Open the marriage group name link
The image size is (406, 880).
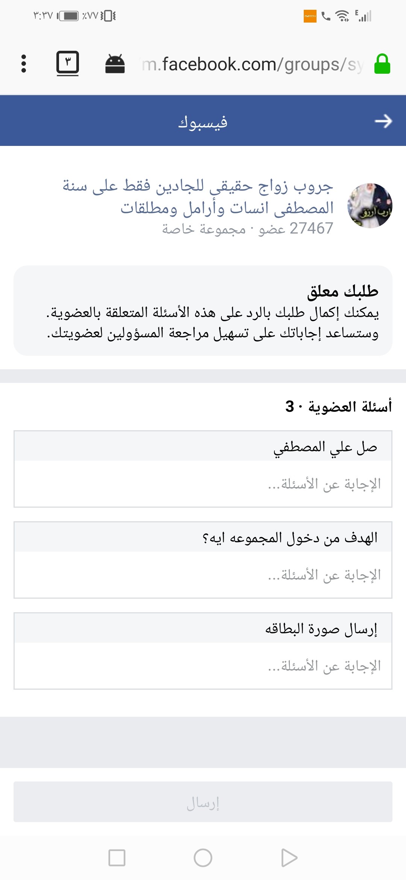pyautogui.click(x=198, y=196)
